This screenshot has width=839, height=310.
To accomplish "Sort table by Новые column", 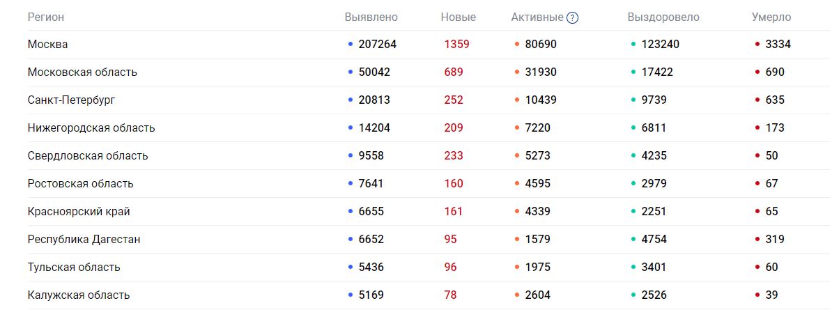I will click(458, 17).
